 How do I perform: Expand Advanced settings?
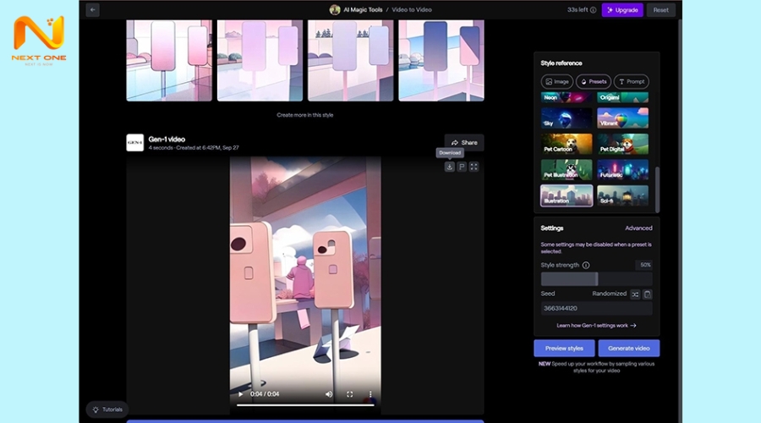tap(638, 228)
